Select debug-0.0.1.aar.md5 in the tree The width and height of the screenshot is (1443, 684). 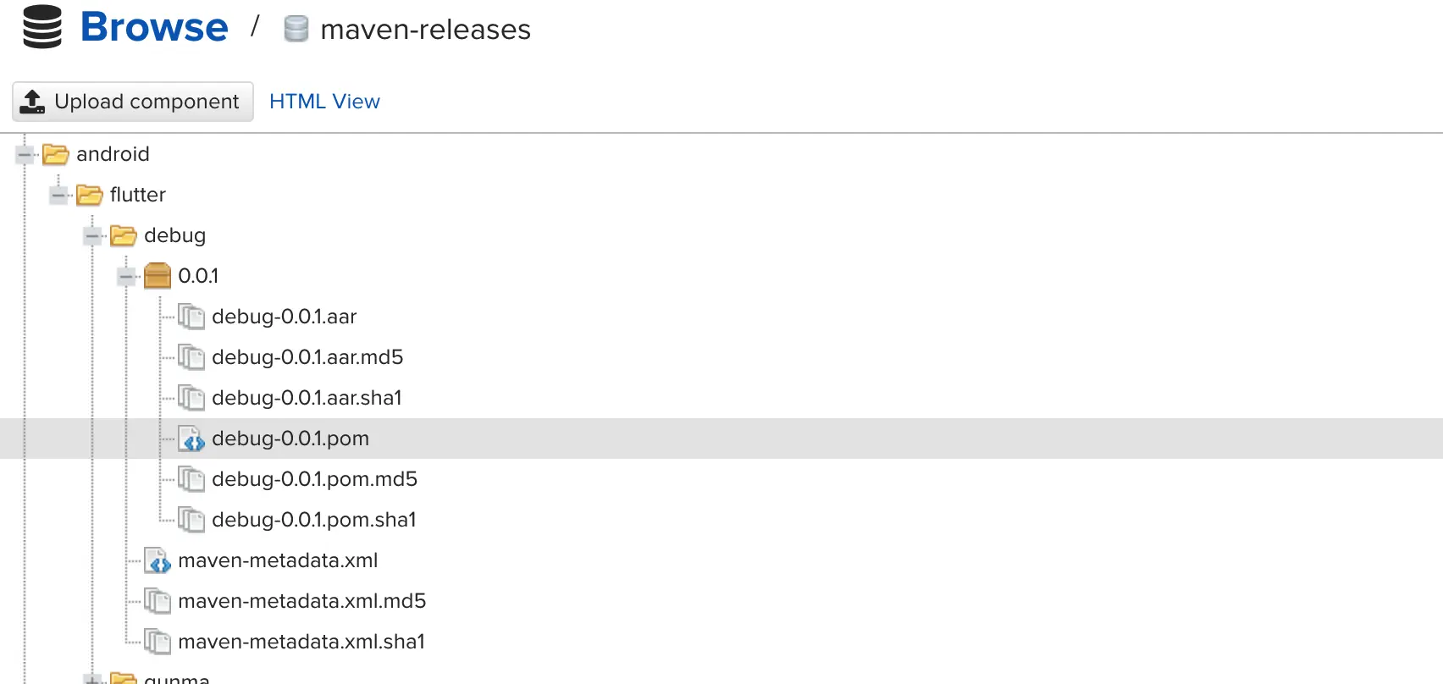click(307, 357)
